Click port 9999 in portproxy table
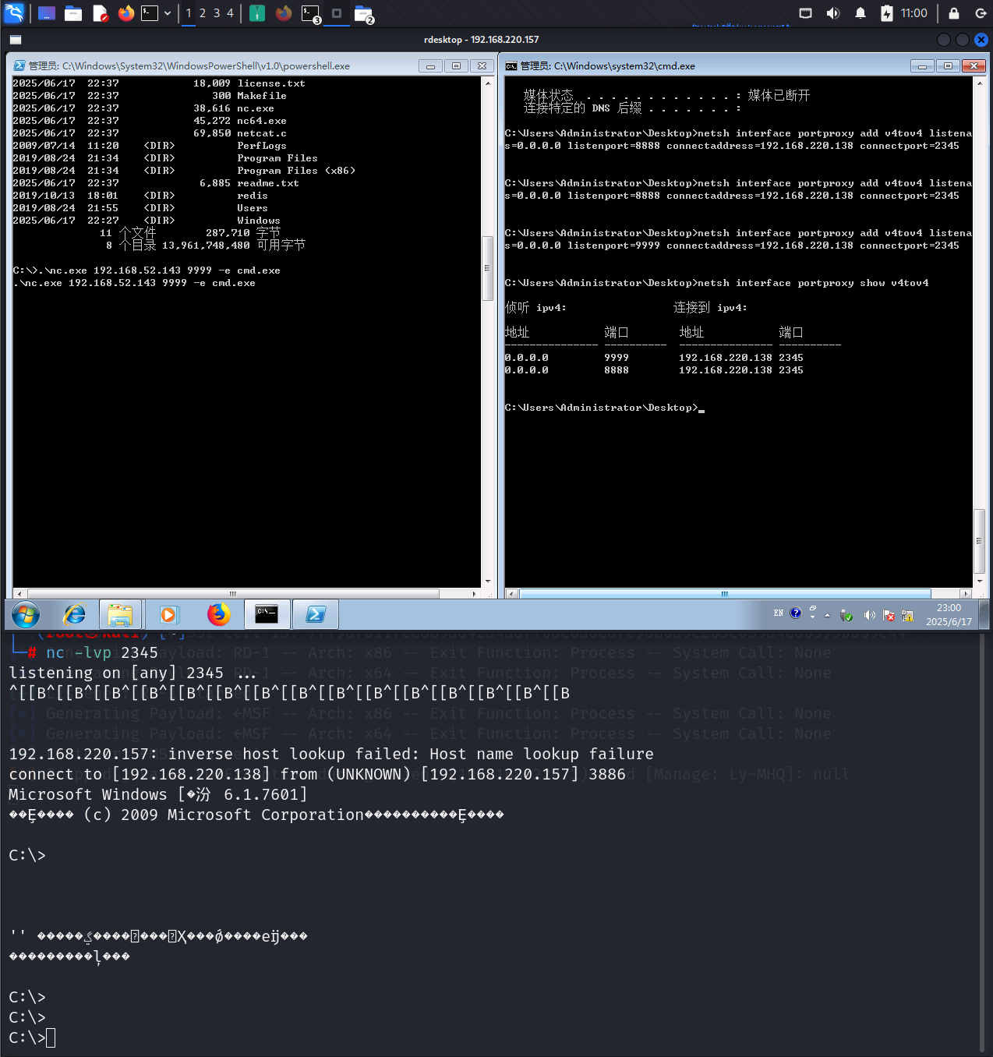Image resolution: width=993 pixels, height=1057 pixels. (x=617, y=358)
